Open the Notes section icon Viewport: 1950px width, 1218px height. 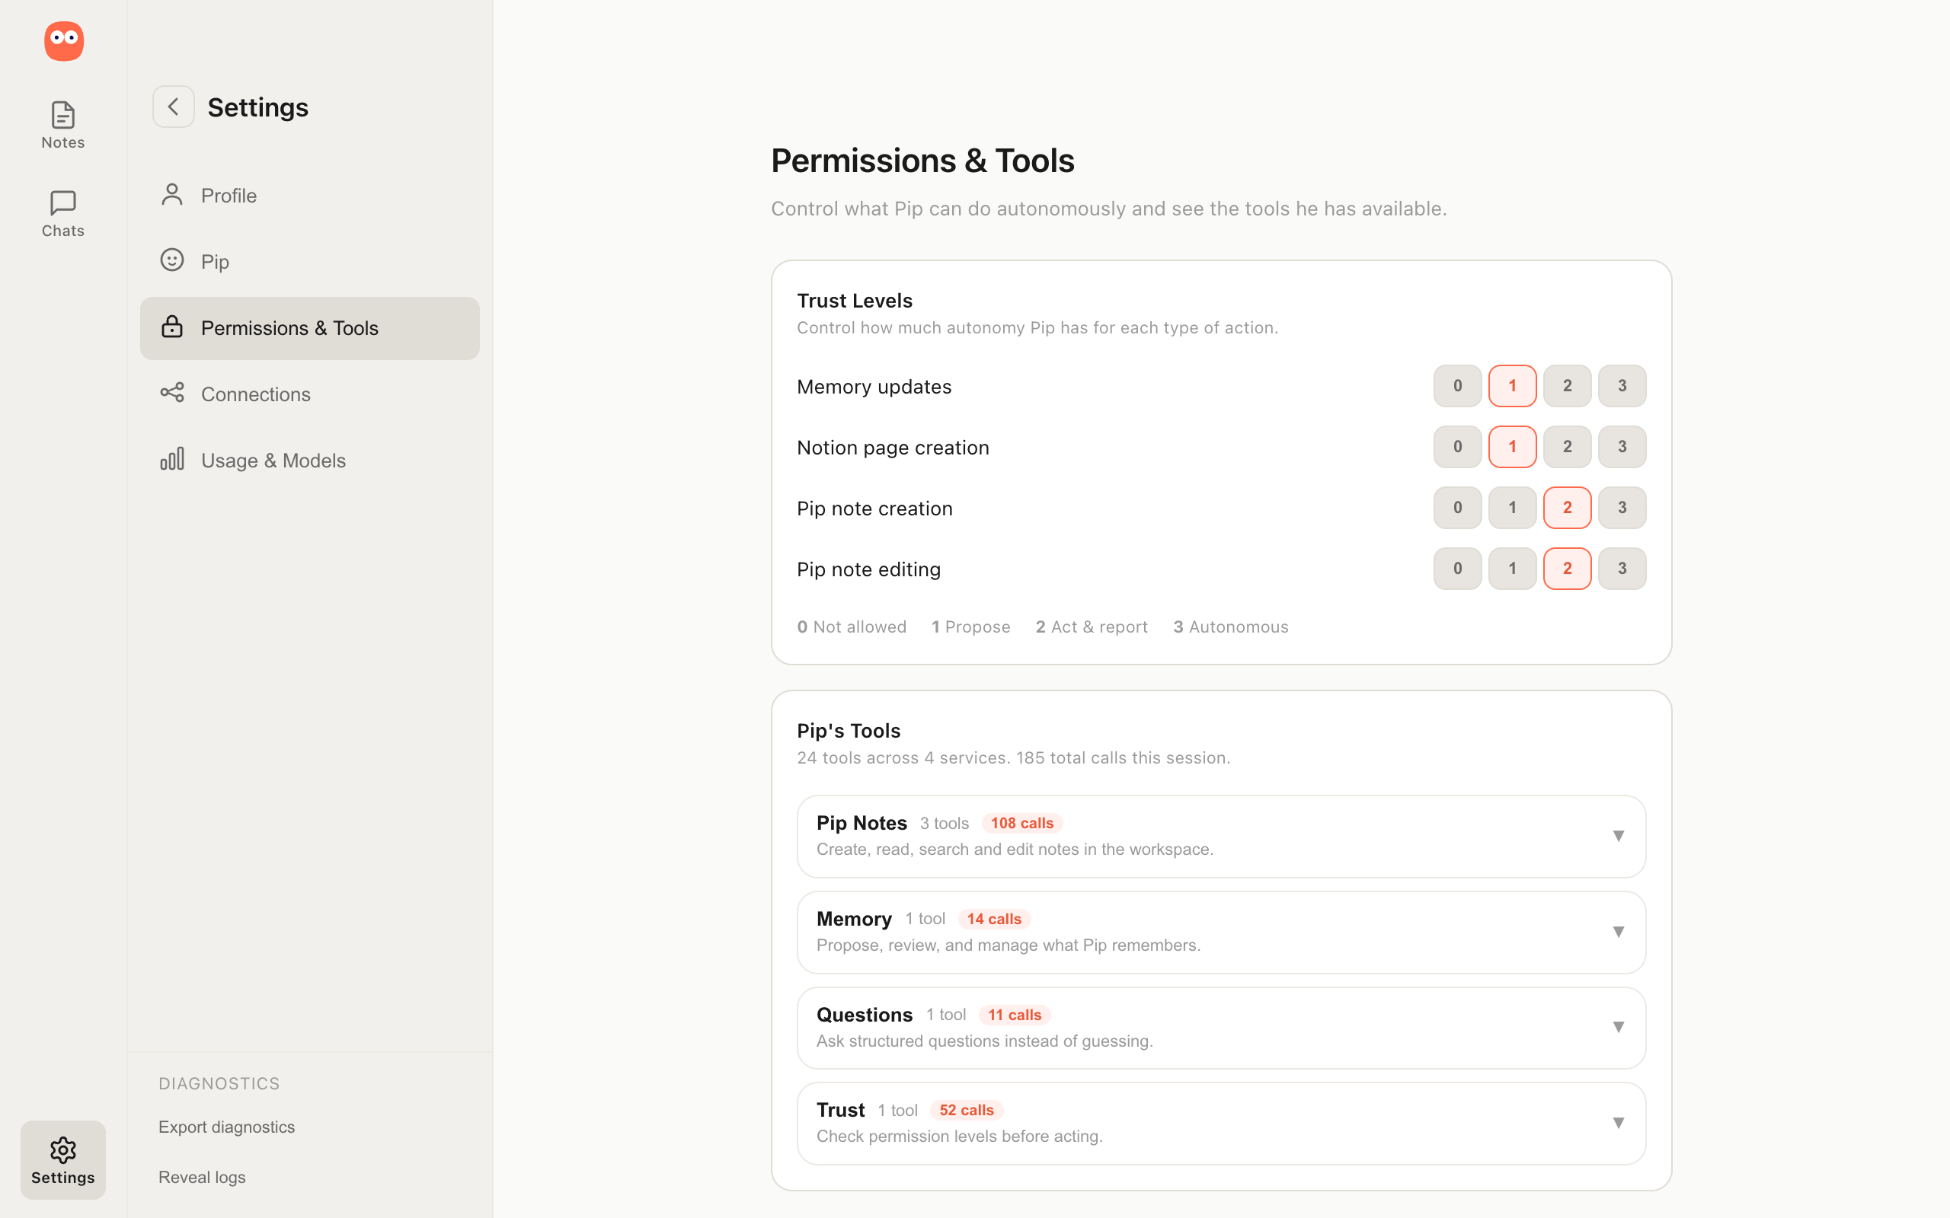[x=63, y=115]
